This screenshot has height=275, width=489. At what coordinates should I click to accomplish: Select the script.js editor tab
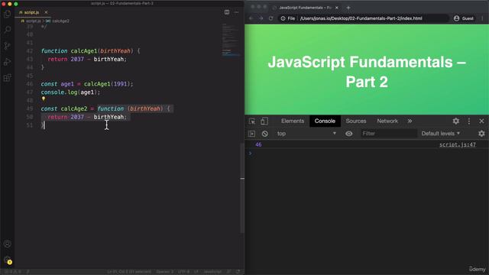pos(34,12)
